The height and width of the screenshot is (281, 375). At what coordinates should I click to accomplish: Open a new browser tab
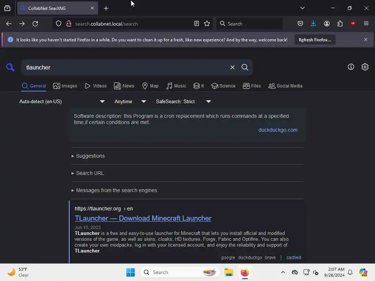click(106, 8)
